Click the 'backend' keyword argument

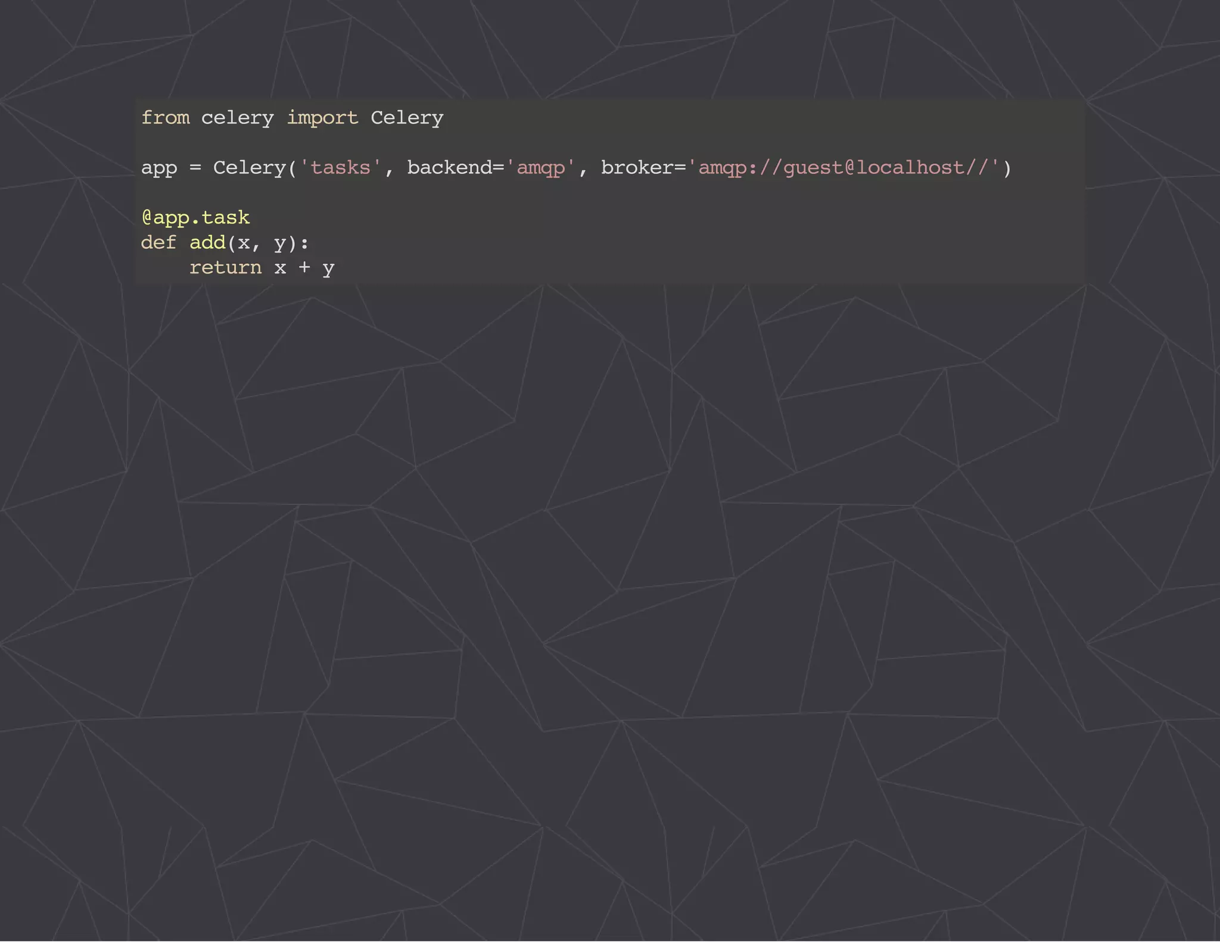tap(449, 168)
